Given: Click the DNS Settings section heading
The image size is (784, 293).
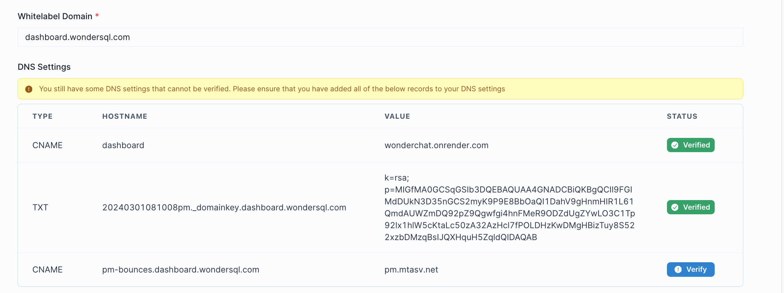Looking at the screenshot, I should [44, 67].
